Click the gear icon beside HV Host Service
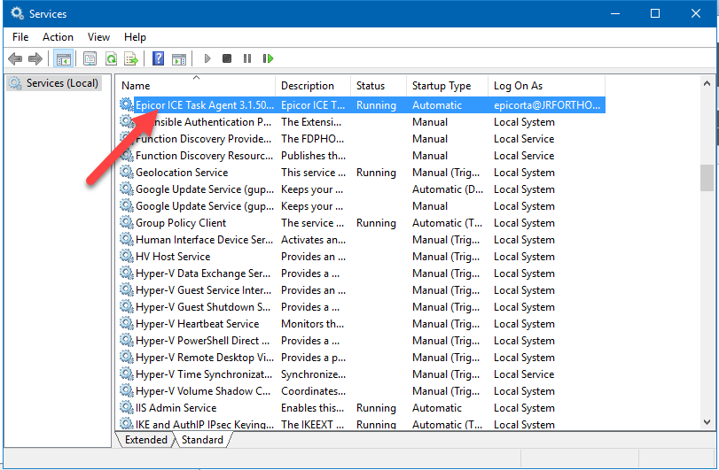719x470 pixels. (127, 257)
